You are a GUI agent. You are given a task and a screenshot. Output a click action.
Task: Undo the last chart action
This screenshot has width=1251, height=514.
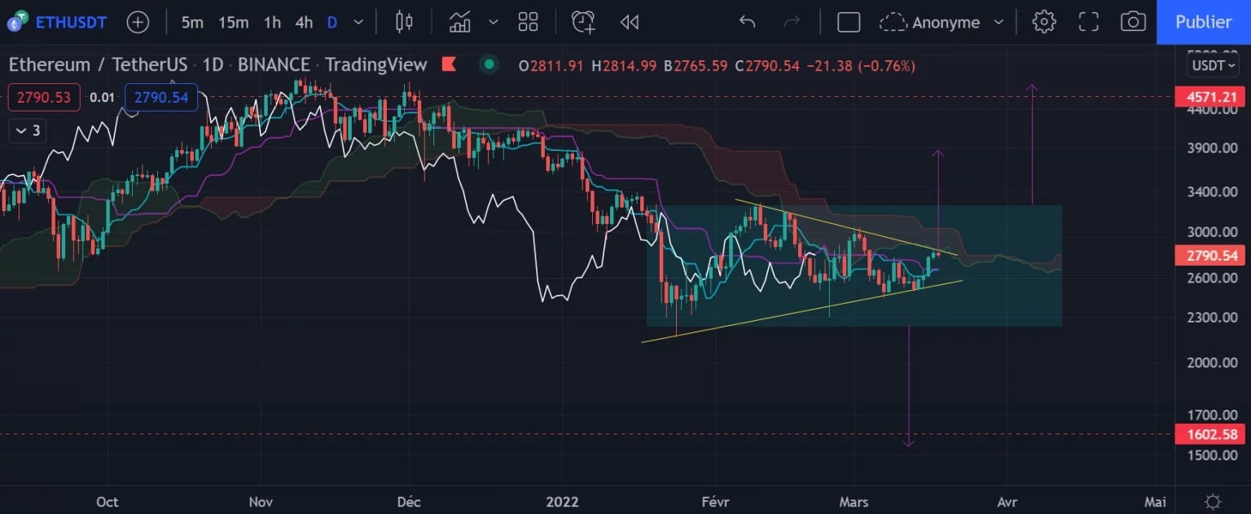pyautogui.click(x=747, y=22)
